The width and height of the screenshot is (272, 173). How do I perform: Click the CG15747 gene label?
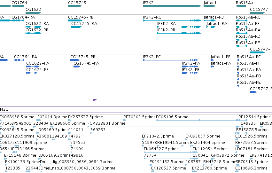[259, 9]
